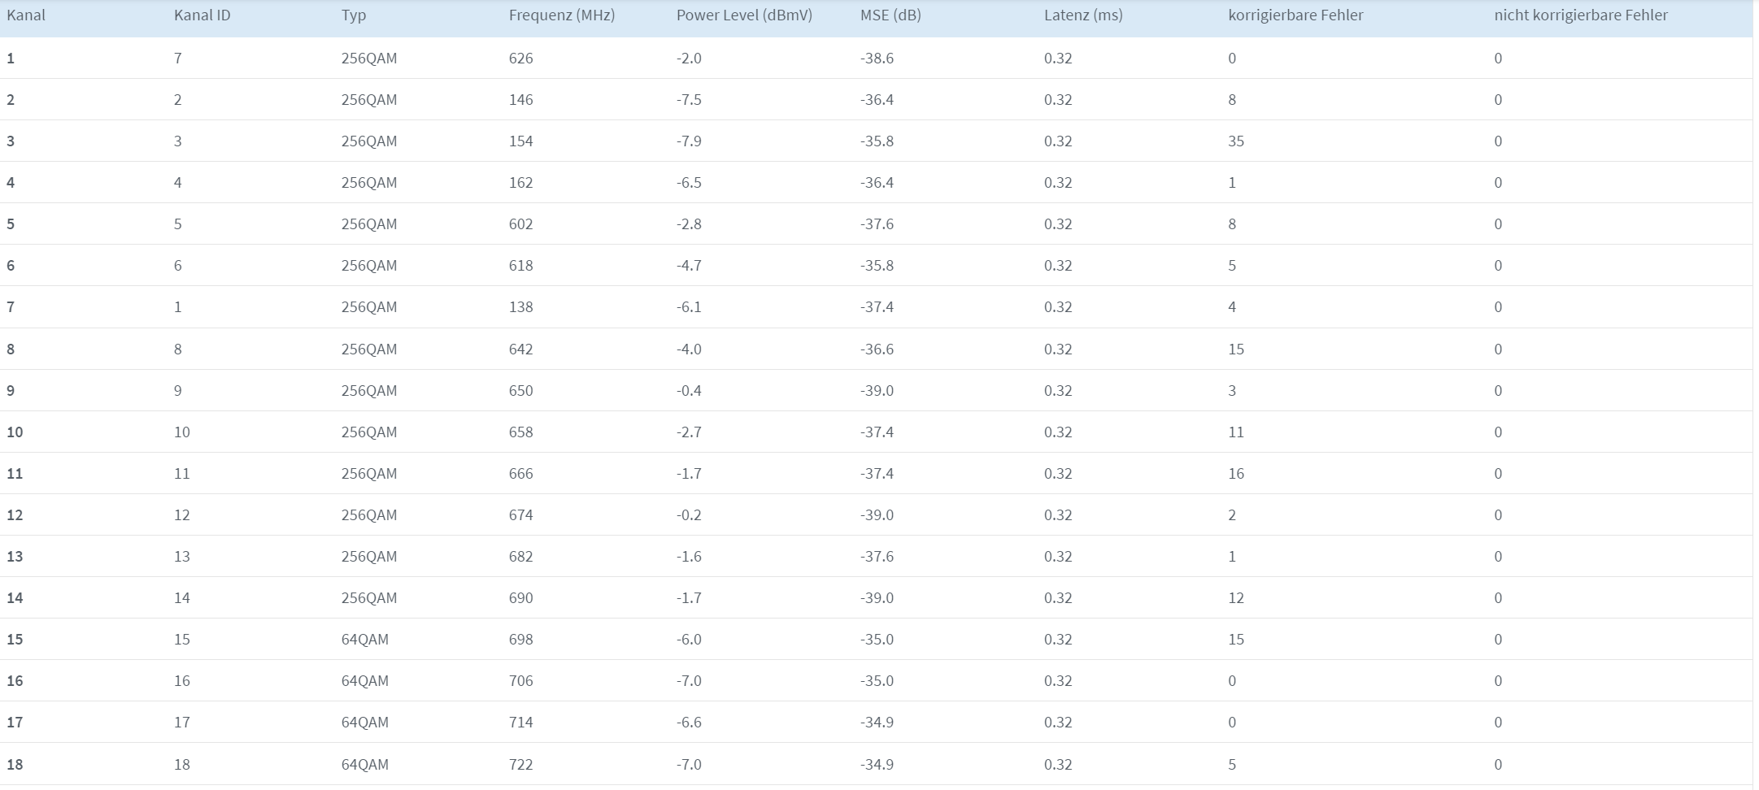
Task: Select the Typ column header
Action: click(x=354, y=16)
